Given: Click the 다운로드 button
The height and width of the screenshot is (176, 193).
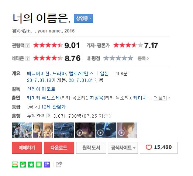Looking at the screenshot, I should pos(59,148).
